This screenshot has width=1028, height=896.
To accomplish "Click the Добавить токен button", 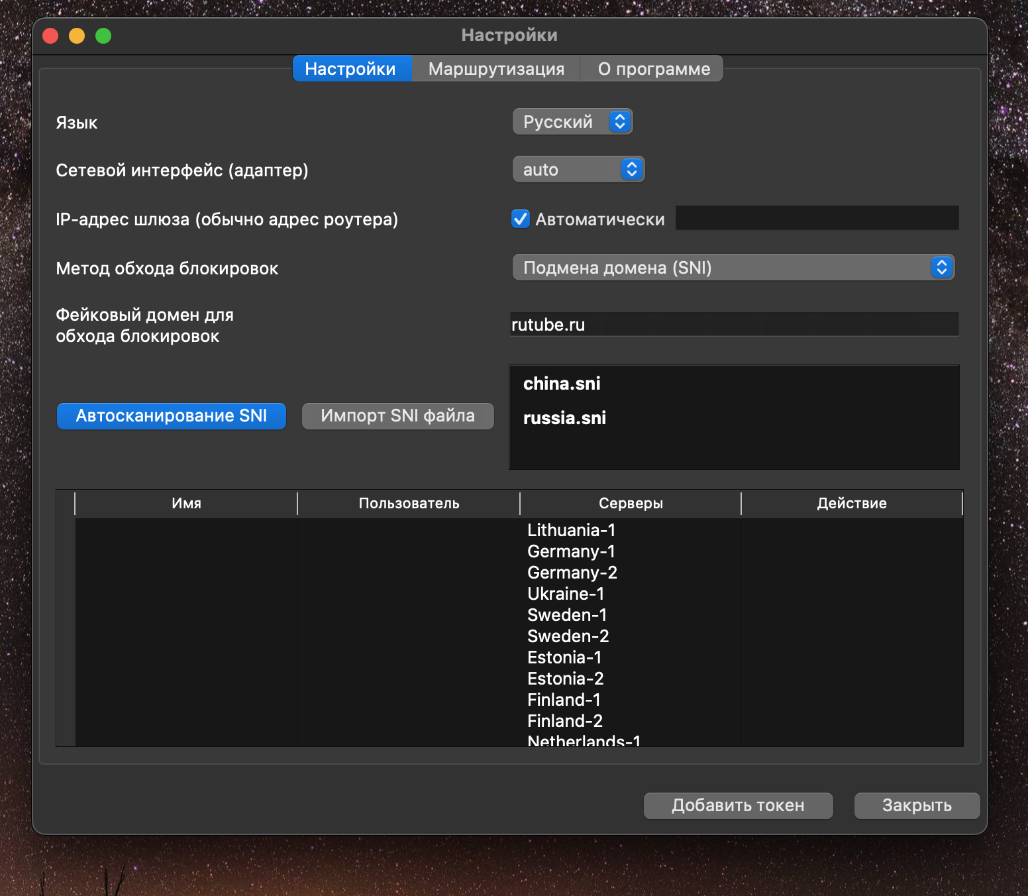I will click(x=739, y=806).
